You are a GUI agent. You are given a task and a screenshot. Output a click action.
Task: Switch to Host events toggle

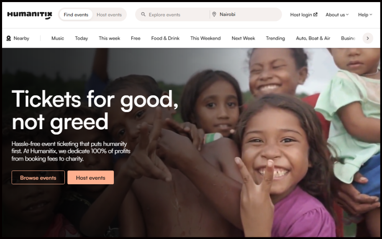(109, 15)
